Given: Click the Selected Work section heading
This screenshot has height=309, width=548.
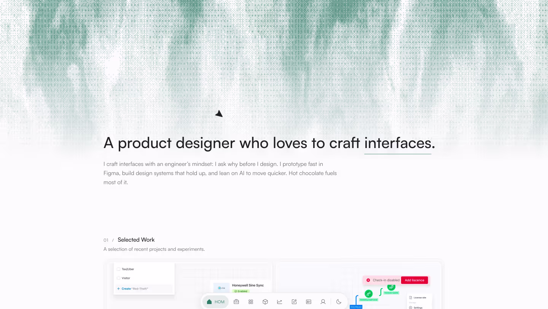Looking at the screenshot, I should coord(136,240).
